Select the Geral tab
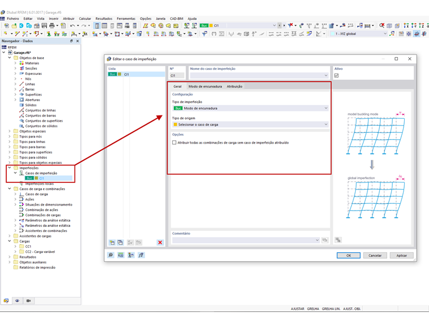 tap(177, 86)
